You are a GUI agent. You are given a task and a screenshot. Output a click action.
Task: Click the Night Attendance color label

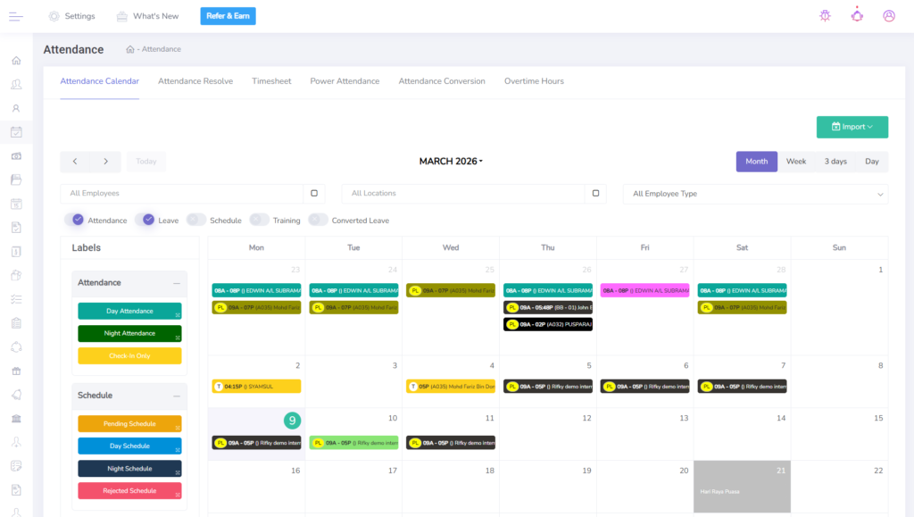pos(129,333)
